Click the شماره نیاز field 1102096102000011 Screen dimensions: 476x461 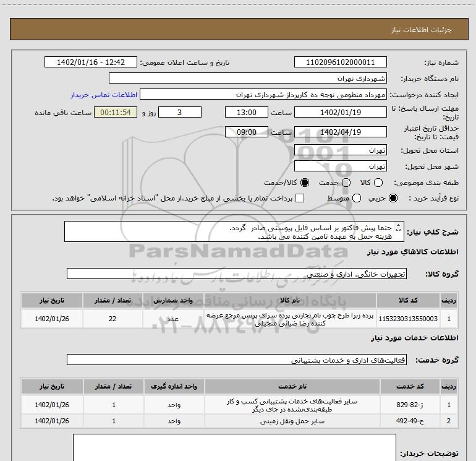click(x=340, y=62)
